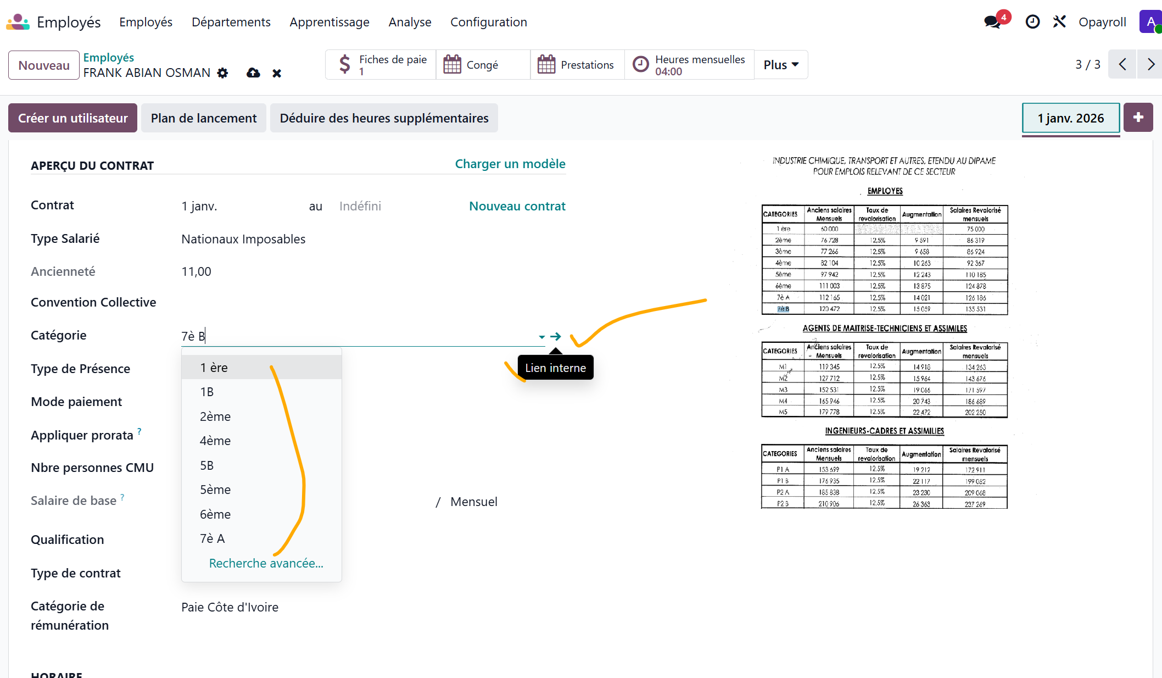1162x678 pixels.
Task: Open the developer tools wrench icon
Action: (x=1059, y=22)
